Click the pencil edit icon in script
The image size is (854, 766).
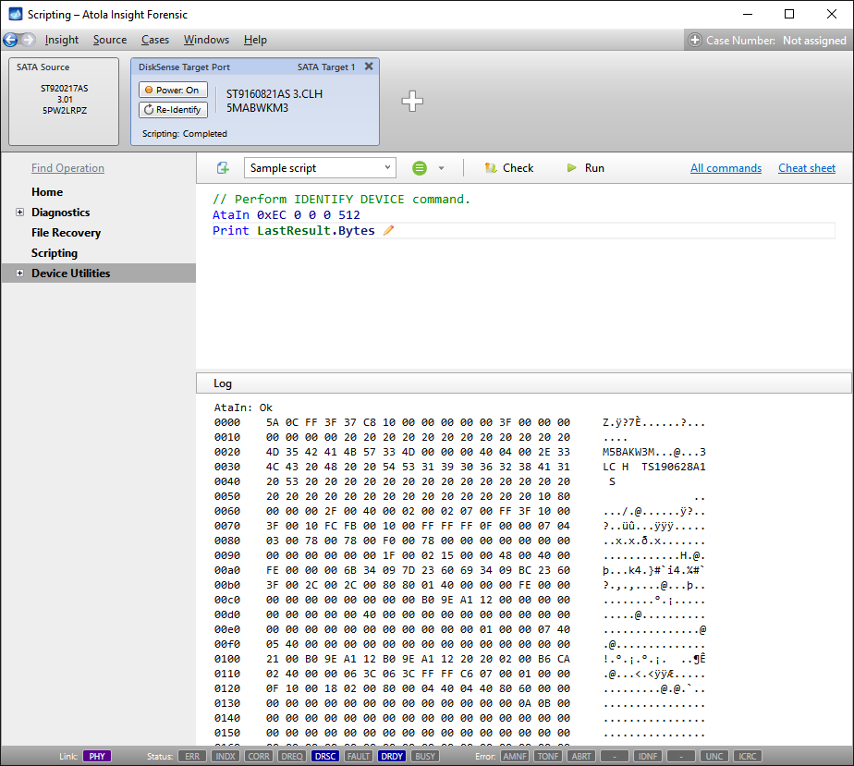388,231
